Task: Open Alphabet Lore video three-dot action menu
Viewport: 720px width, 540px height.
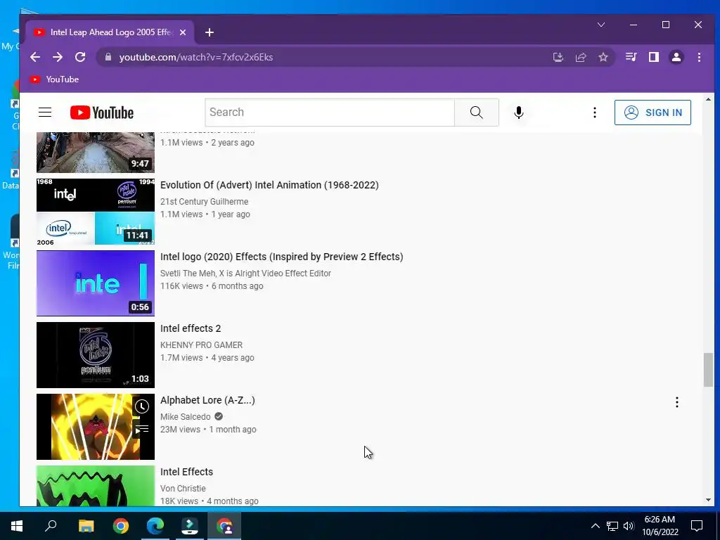Action: click(677, 402)
